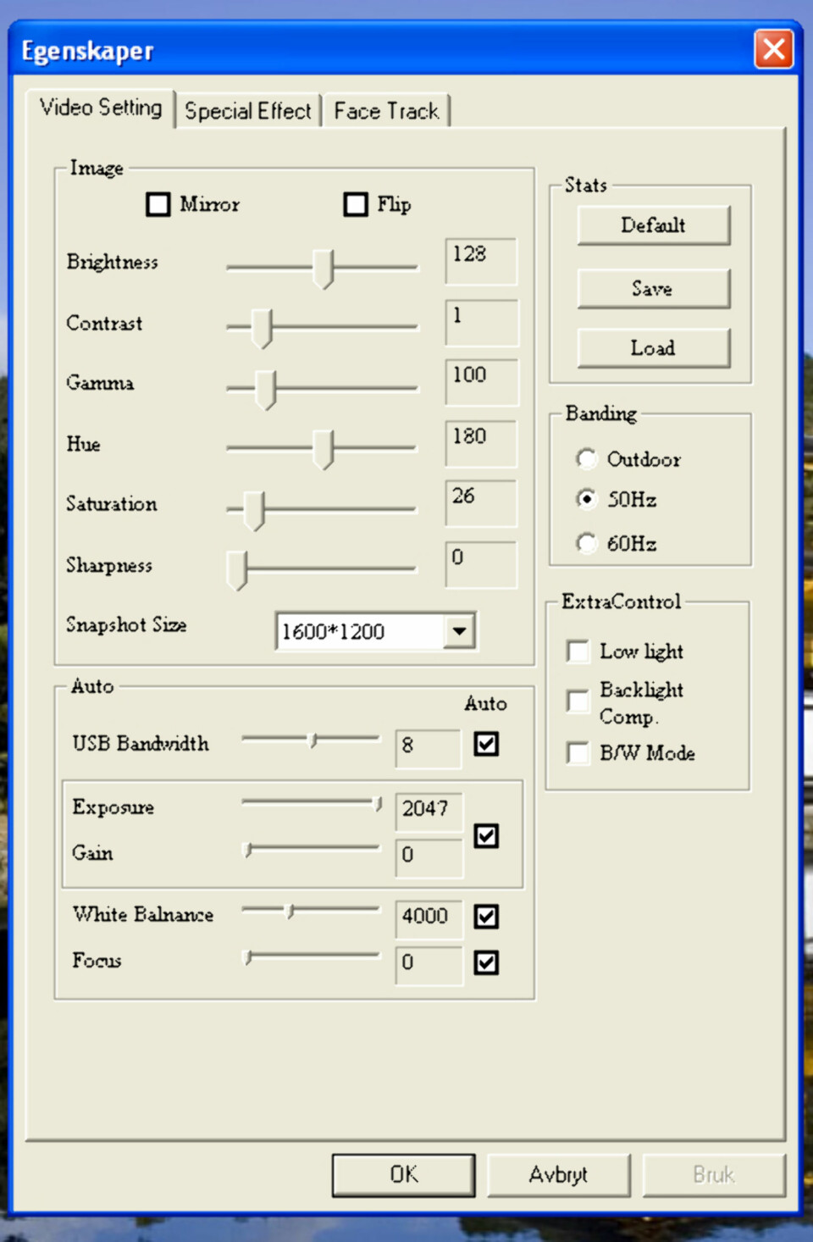Click the Default button in Stats

pos(653,225)
